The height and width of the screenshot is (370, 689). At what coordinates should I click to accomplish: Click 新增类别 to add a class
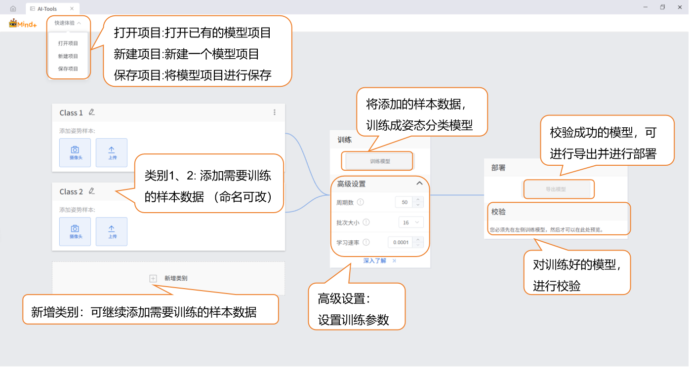click(x=169, y=279)
